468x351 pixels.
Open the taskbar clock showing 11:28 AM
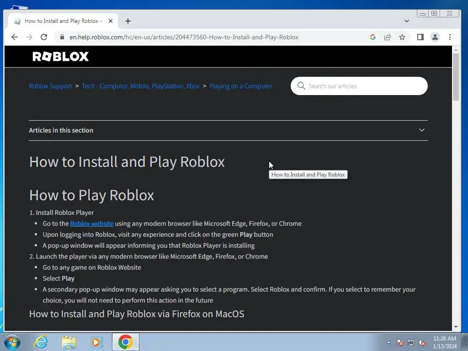444,342
